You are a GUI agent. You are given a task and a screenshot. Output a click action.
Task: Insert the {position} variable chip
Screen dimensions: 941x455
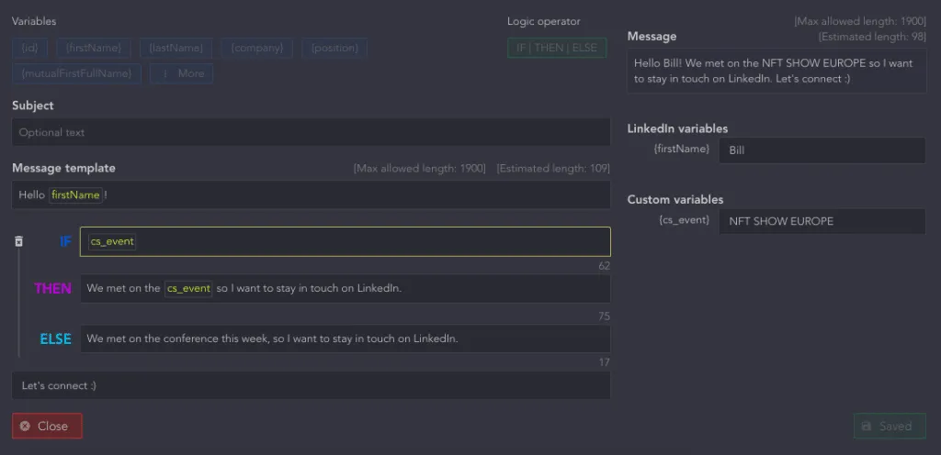coord(334,48)
